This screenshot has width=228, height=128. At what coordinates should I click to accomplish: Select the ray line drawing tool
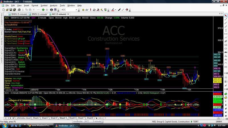tap(226, 23)
